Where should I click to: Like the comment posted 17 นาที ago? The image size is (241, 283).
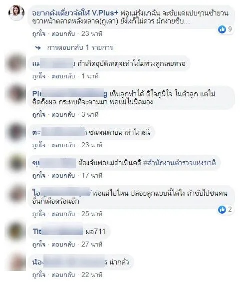coord(39,176)
